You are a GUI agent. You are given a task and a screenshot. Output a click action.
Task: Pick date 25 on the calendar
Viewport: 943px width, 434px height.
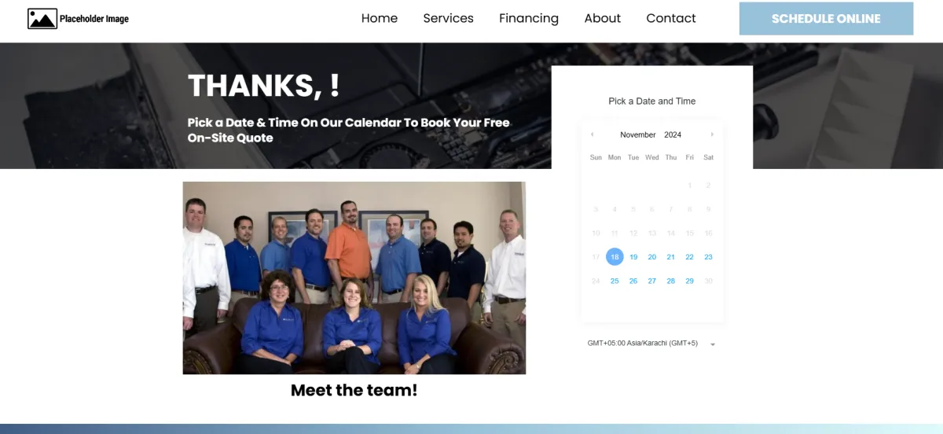tap(615, 281)
